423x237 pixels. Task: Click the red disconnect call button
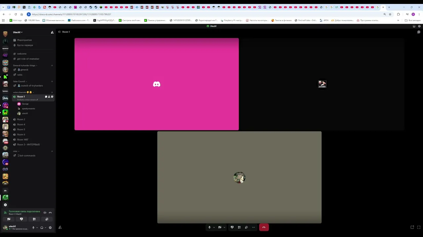pyautogui.click(x=264, y=227)
